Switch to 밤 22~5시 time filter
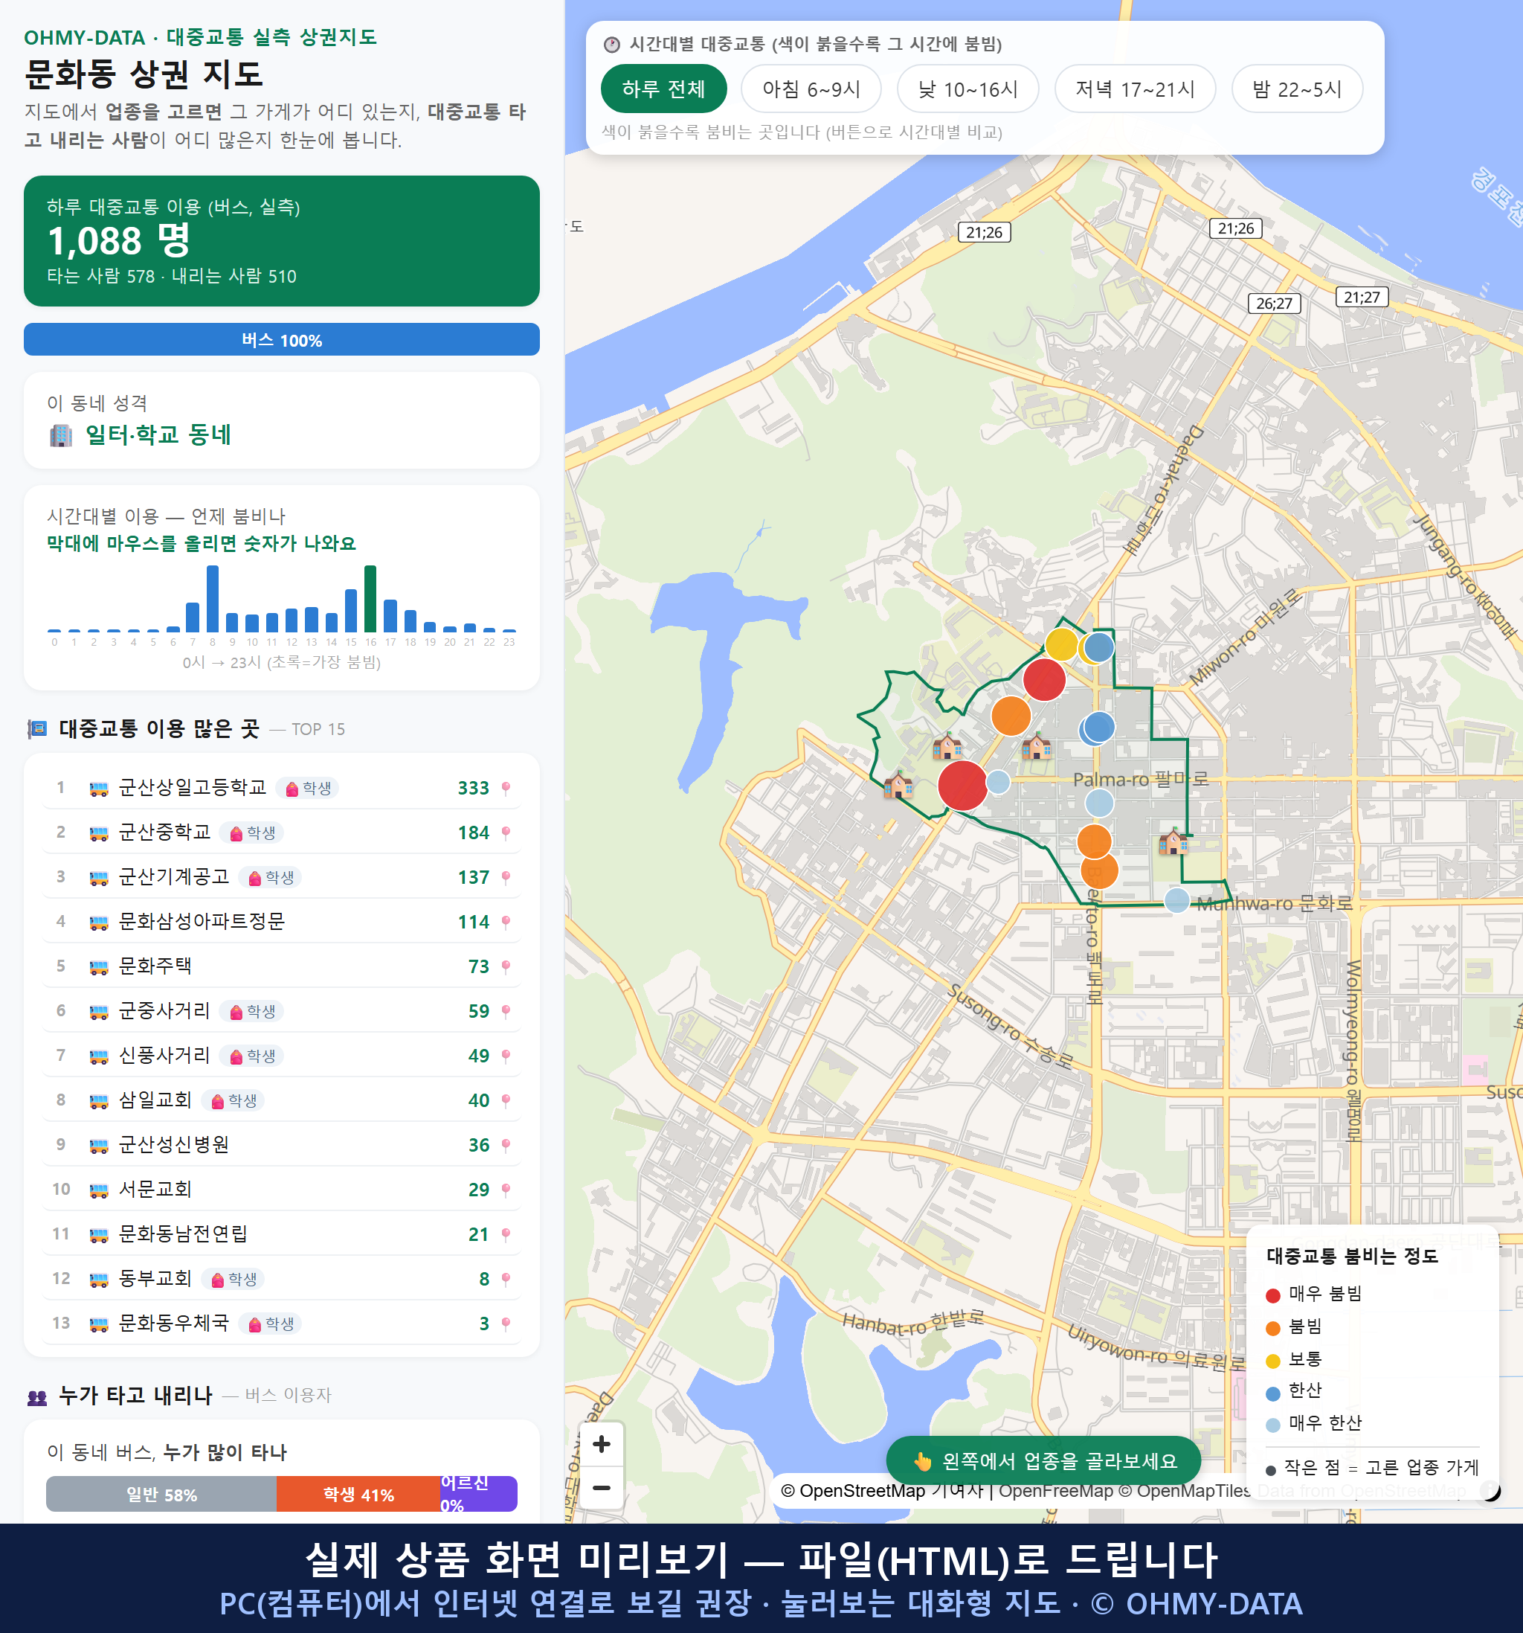Screen dimensions: 1523x1633 (x=1296, y=89)
